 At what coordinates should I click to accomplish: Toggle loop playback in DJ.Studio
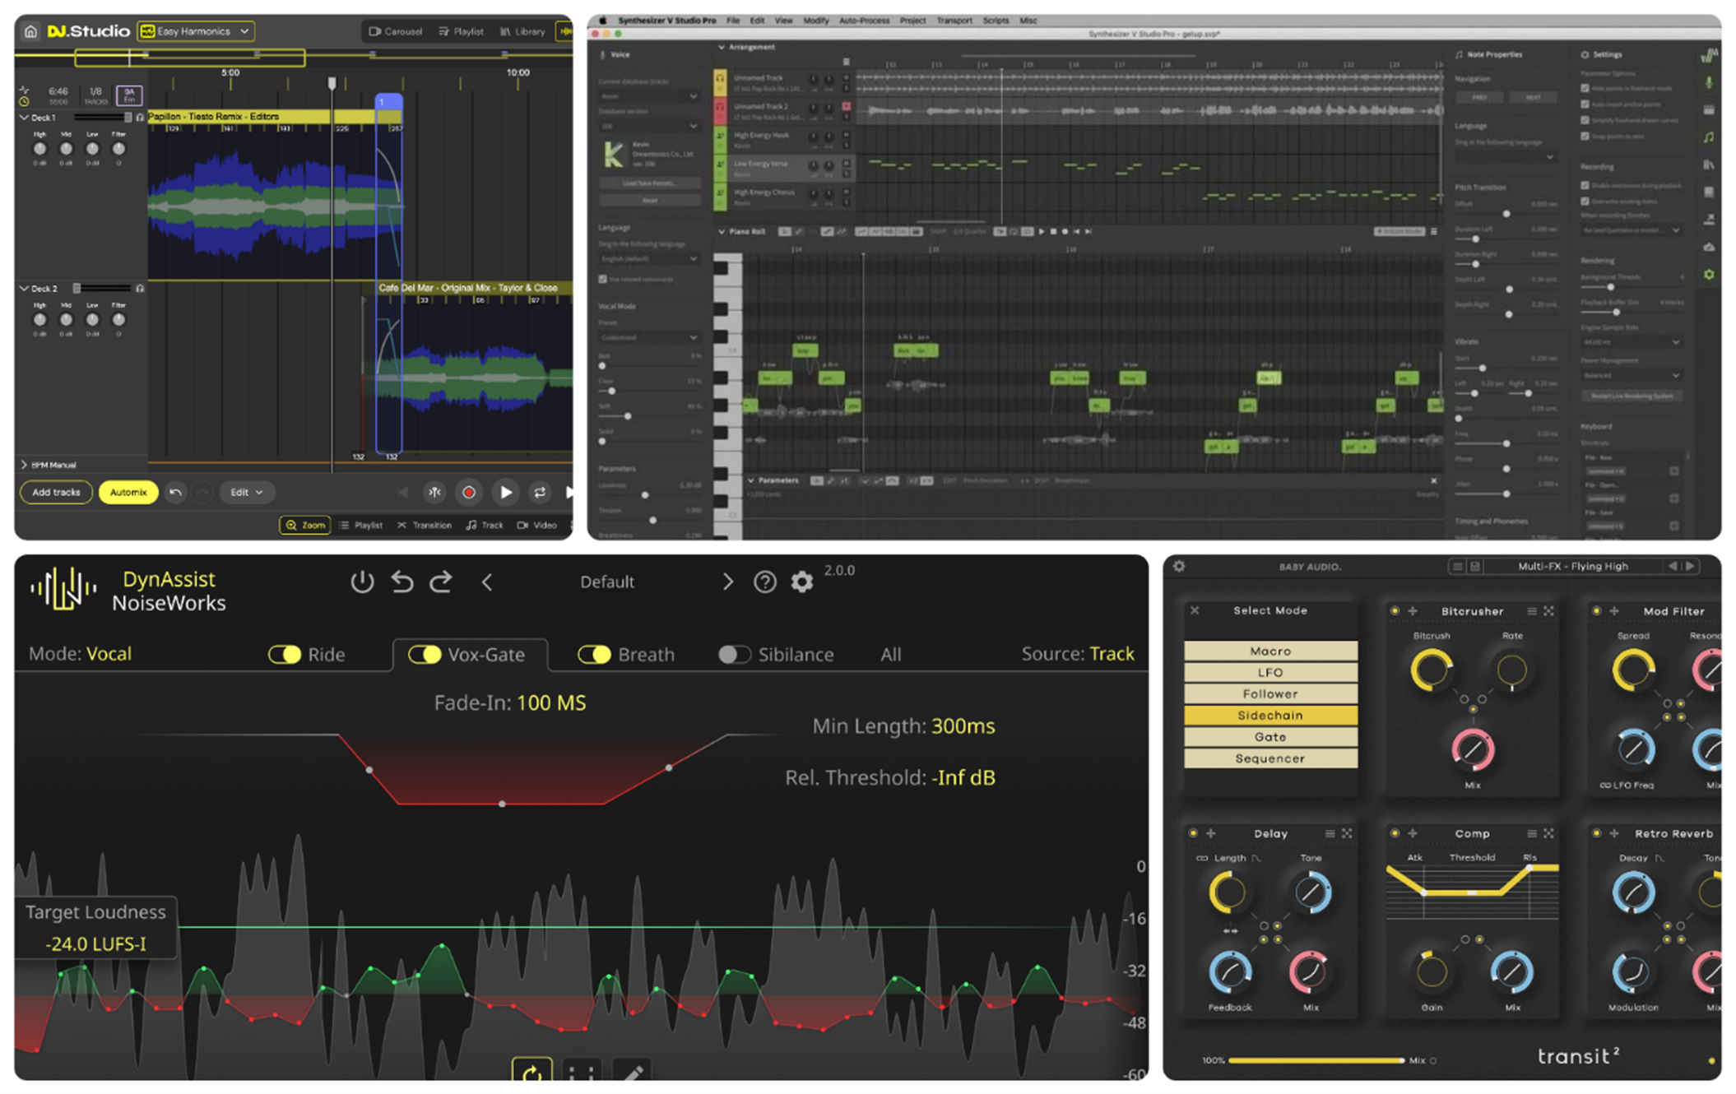540,493
